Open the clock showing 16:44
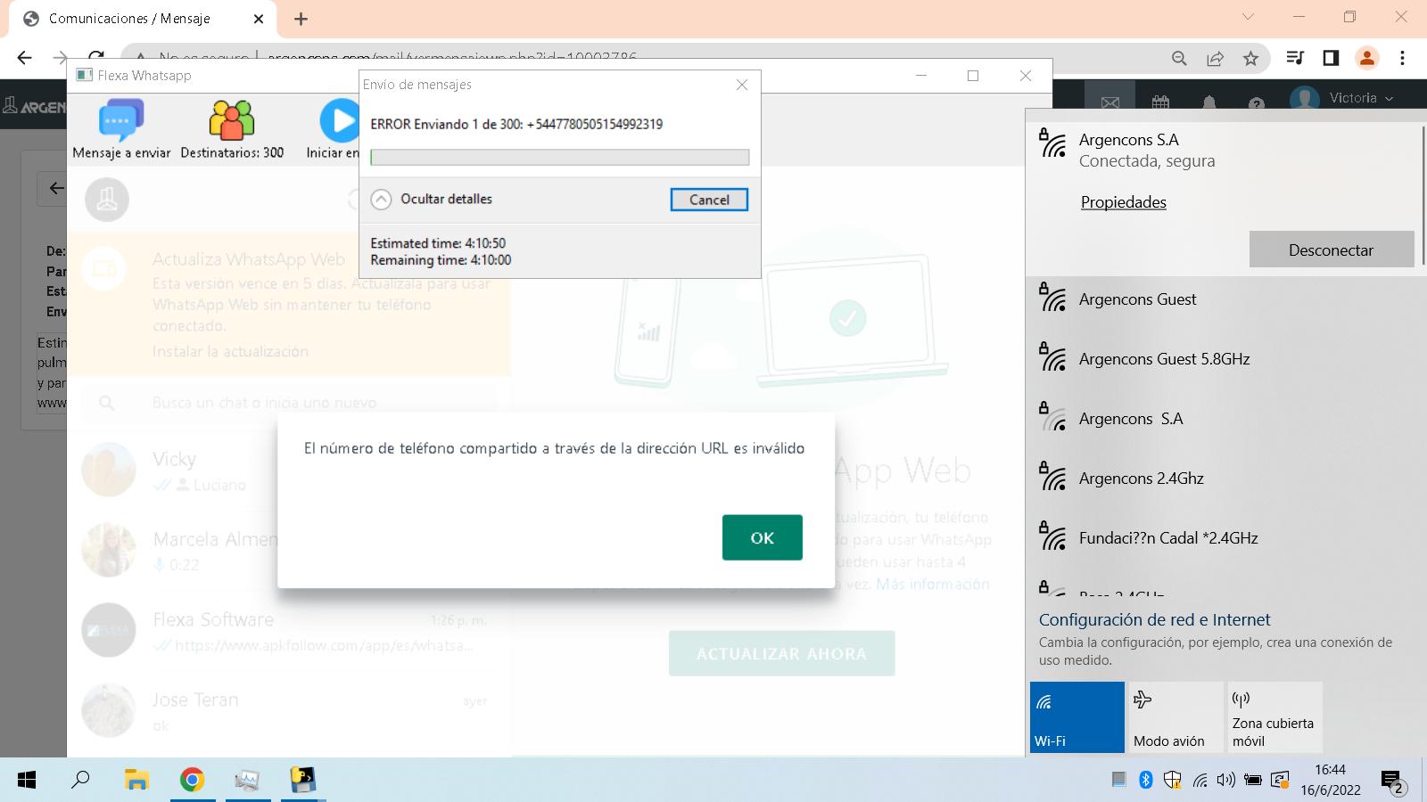1427x802 pixels. click(x=1330, y=779)
